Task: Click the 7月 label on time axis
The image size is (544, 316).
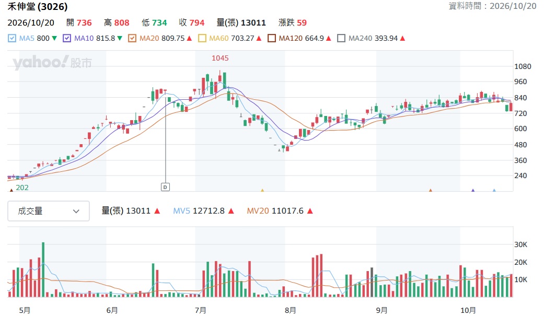Action: pos(201,310)
